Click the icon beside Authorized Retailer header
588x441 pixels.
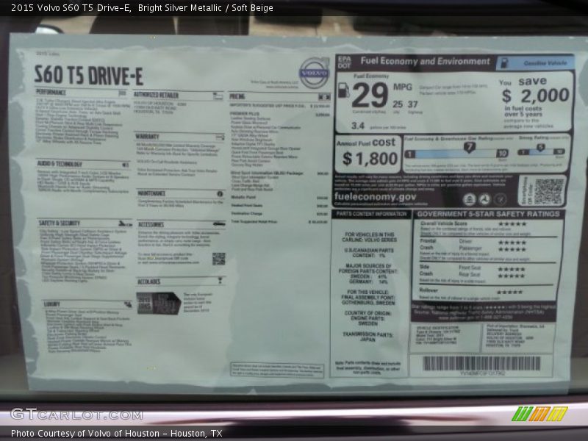[x=218, y=96]
